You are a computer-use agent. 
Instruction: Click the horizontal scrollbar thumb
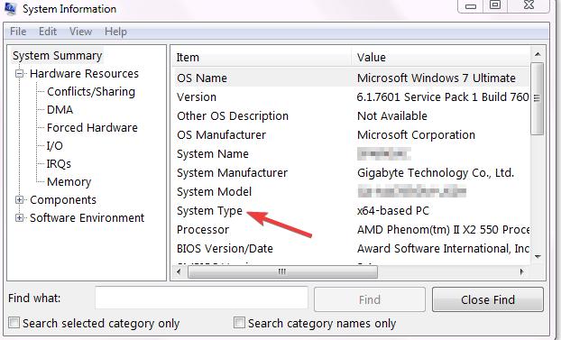[x=282, y=272]
